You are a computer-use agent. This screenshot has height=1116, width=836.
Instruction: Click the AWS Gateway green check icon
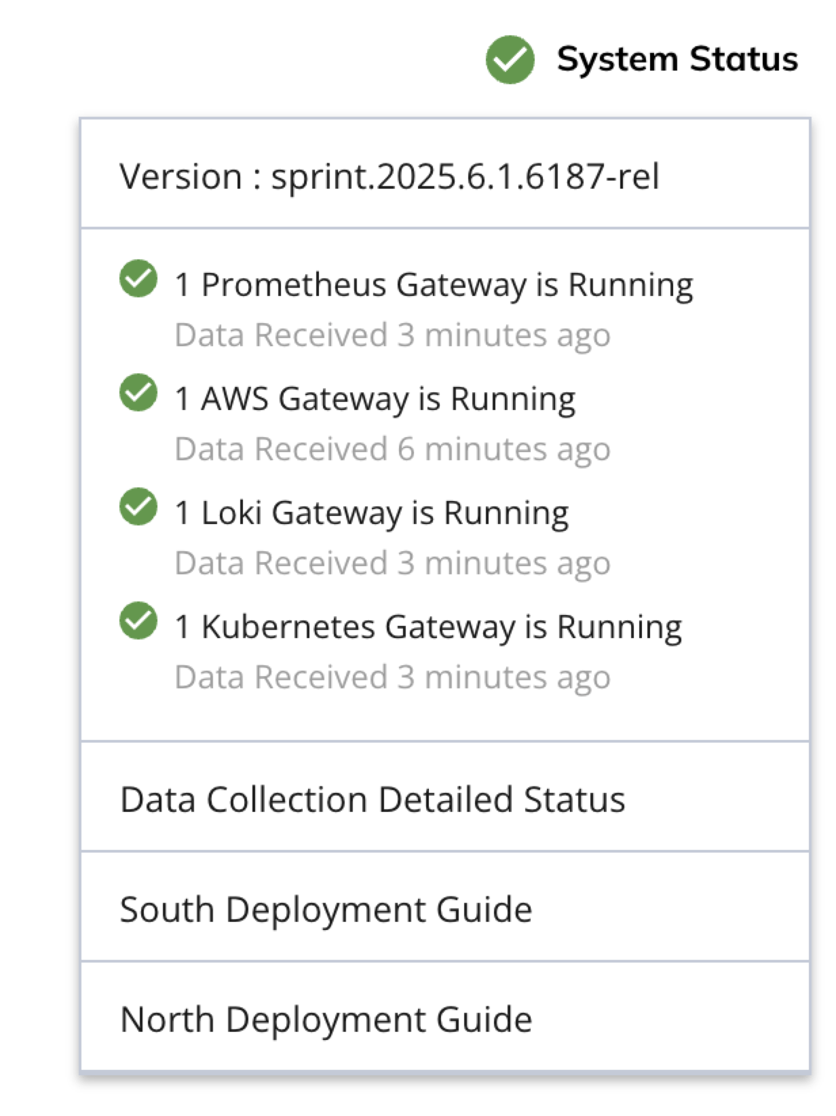[x=138, y=392]
